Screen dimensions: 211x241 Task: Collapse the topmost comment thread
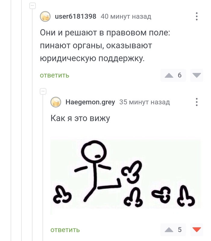33,6
